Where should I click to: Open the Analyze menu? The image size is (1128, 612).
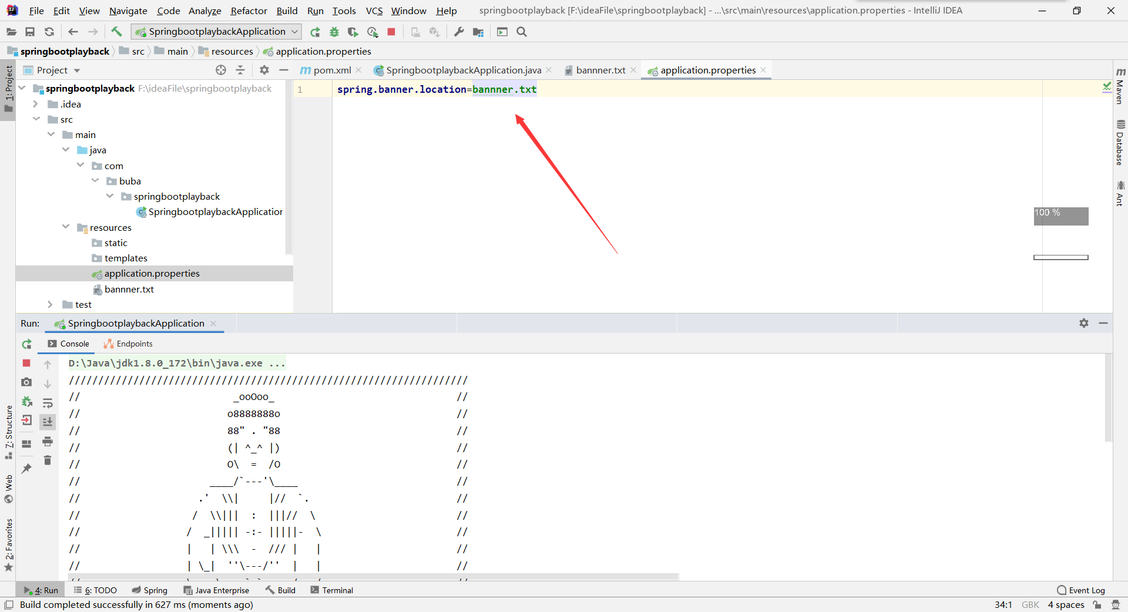(204, 11)
